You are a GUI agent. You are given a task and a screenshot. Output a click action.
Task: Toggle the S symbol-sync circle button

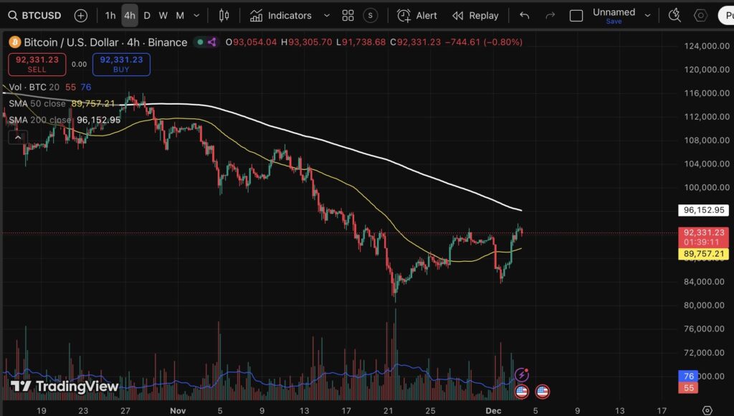(x=370, y=15)
